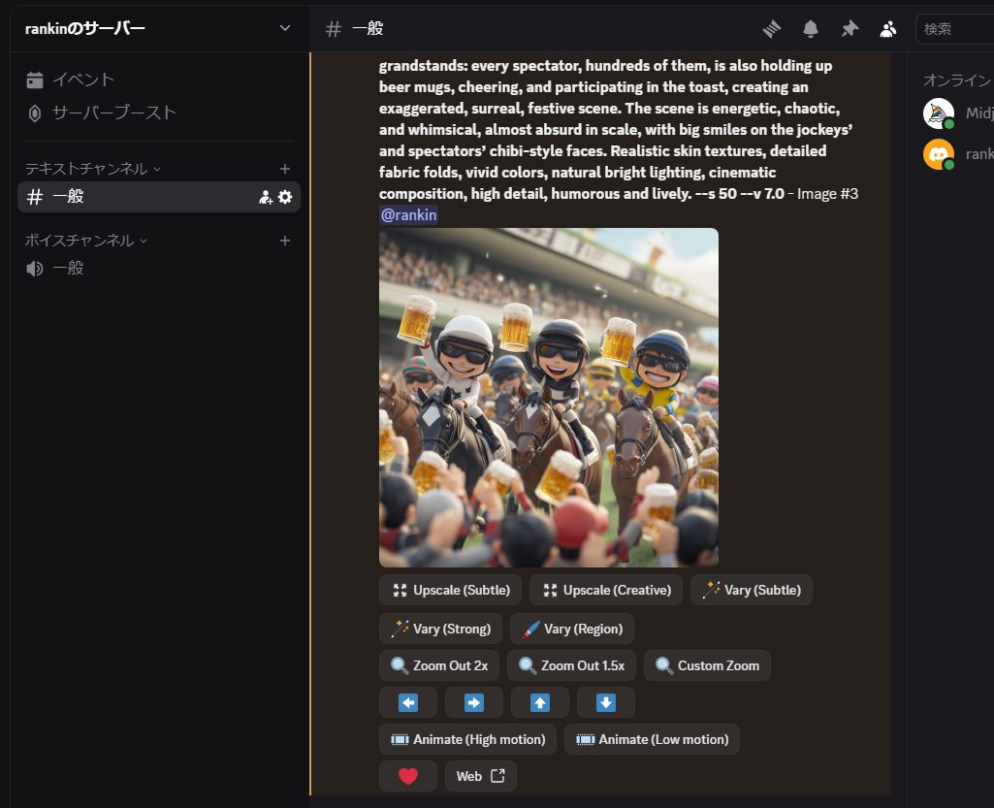This screenshot has height=808, width=994.
Task: Click invite member icon on 一般 channel
Action: 266,197
